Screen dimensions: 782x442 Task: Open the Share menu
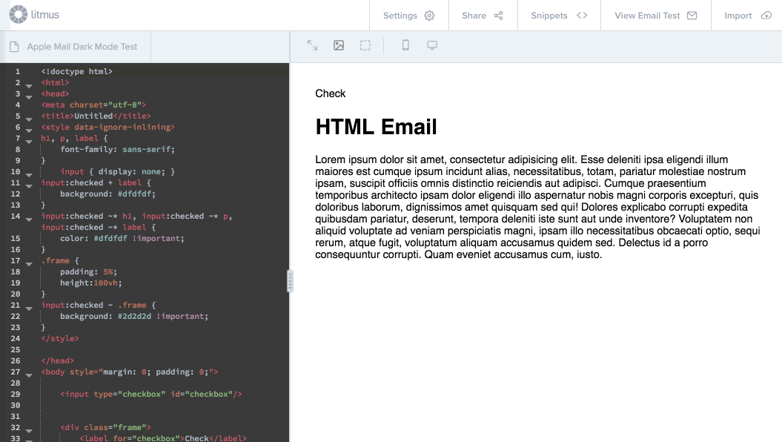483,16
